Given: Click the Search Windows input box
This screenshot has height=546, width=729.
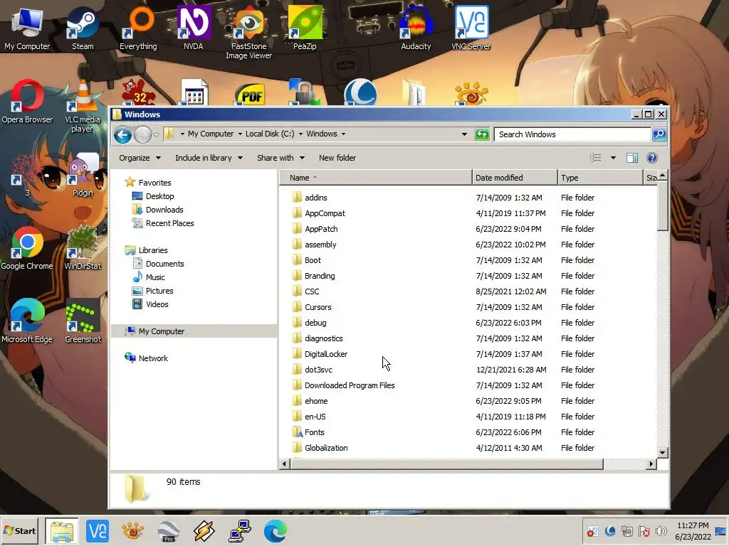Looking at the screenshot, I should [572, 134].
